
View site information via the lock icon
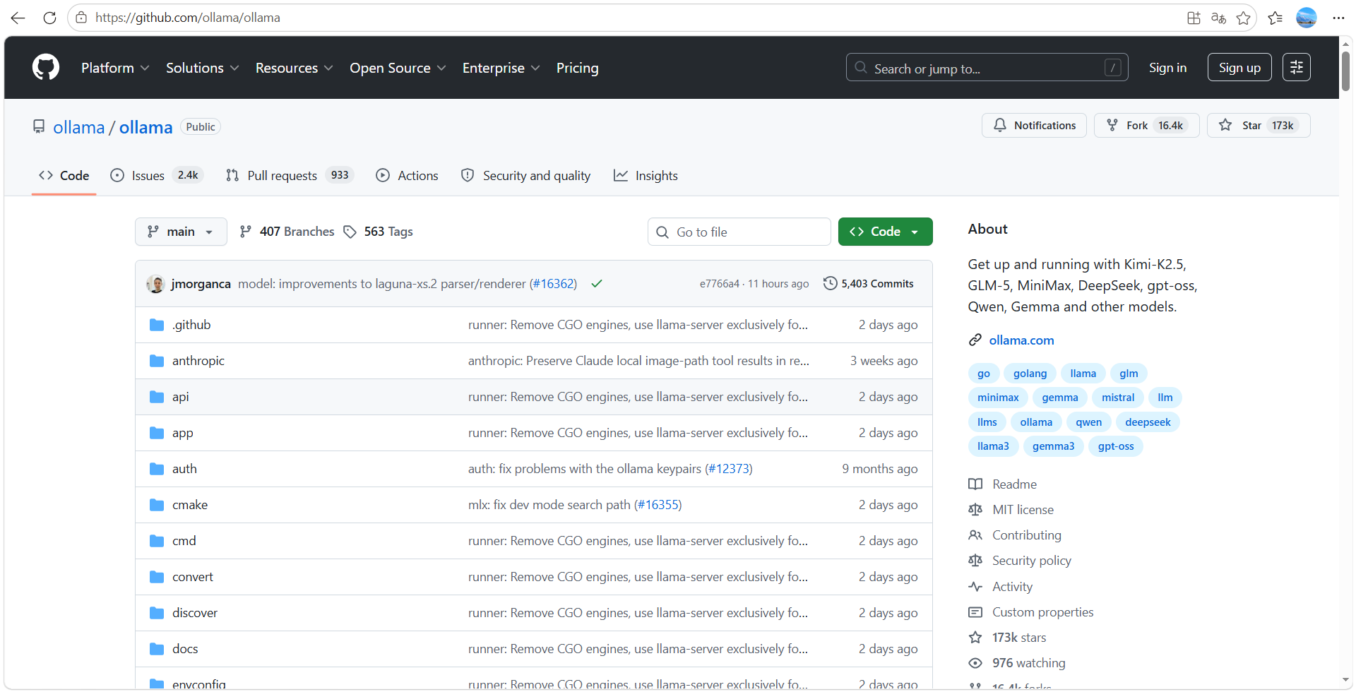click(x=81, y=18)
